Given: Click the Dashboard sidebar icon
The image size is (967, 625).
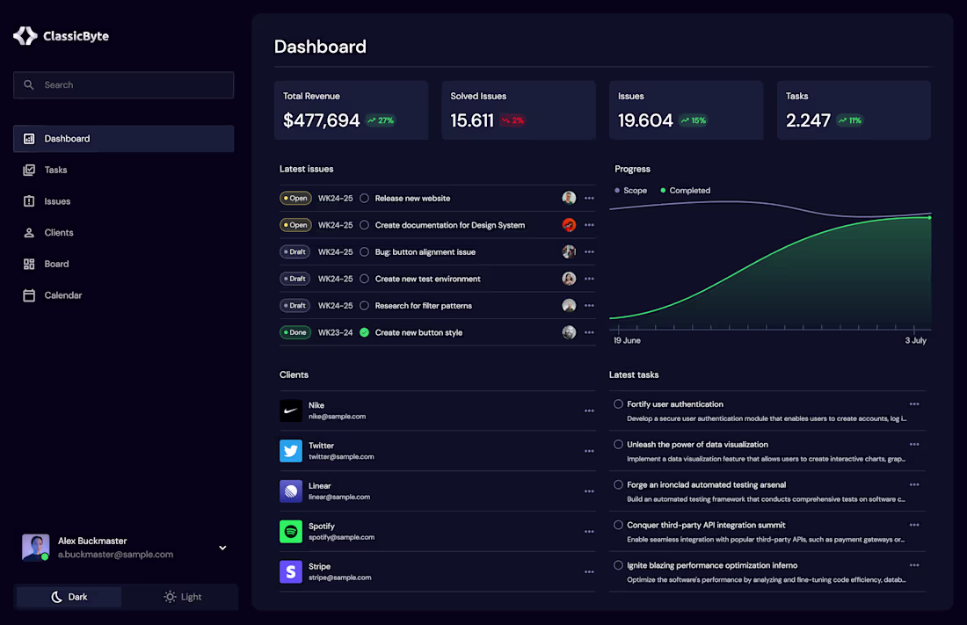Looking at the screenshot, I should coord(29,139).
